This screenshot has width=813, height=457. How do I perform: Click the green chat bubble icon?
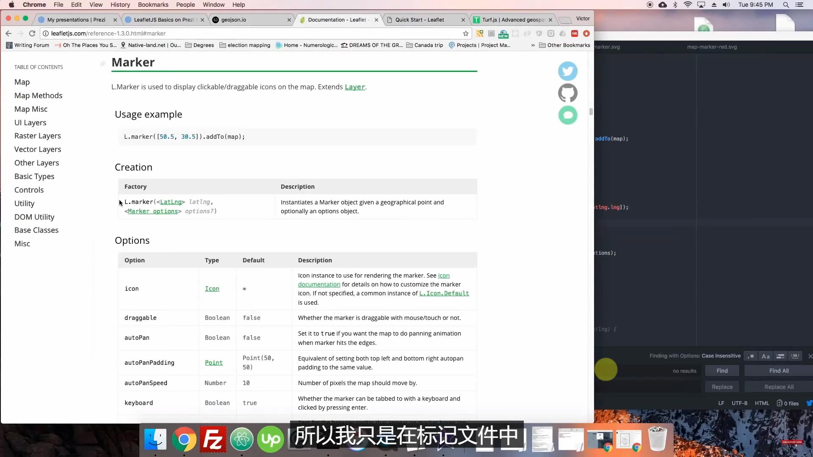[x=567, y=115]
